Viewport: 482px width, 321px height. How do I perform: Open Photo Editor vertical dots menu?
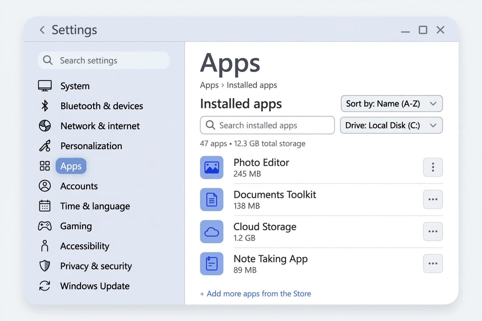[433, 167]
